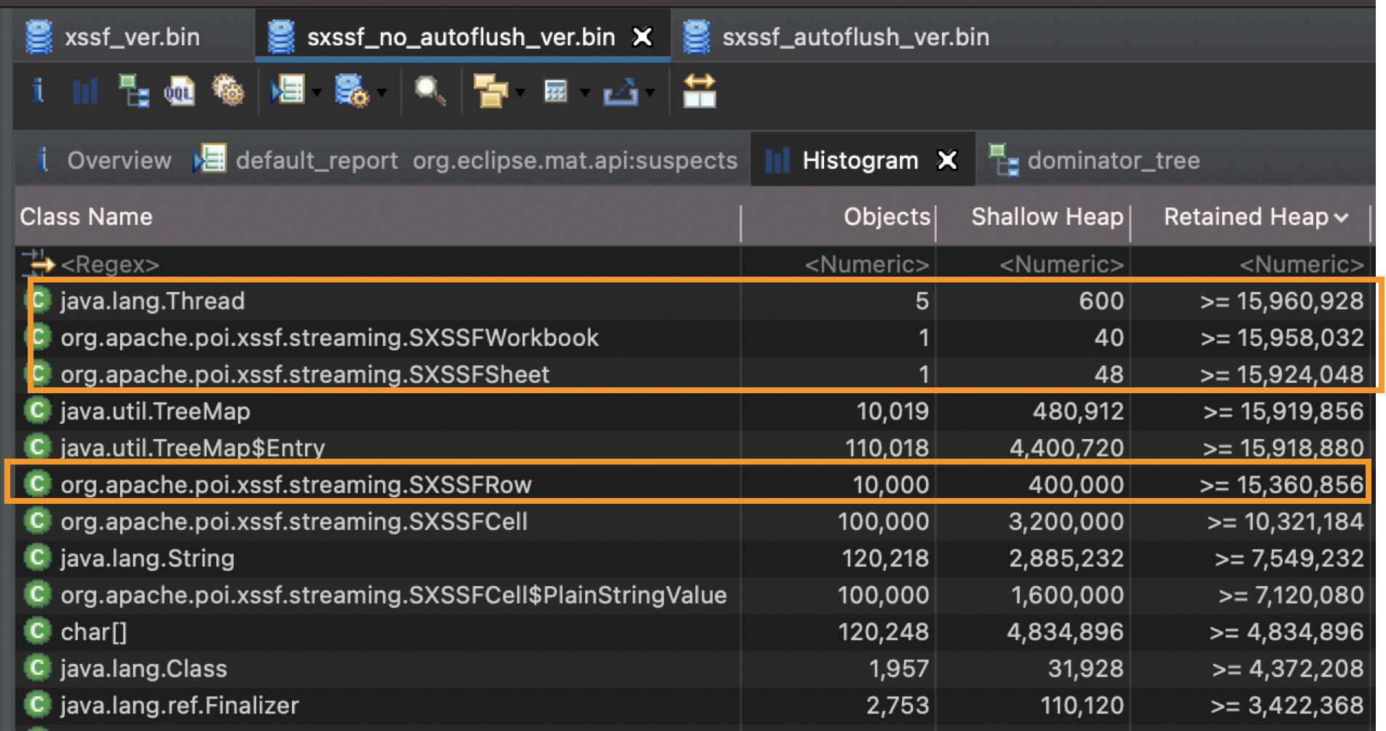The width and height of the screenshot is (1386, 731).
Task: Click SXSSFRow objects count 10,000
Action: click(x=891, y=484)
